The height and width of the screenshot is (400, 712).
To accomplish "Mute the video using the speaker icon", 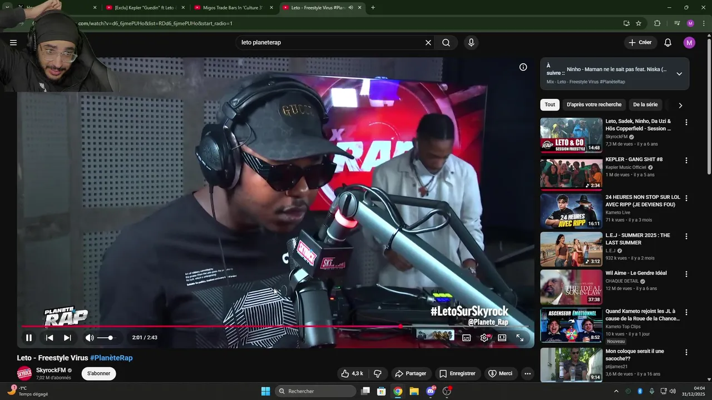I will coord(90,338).
